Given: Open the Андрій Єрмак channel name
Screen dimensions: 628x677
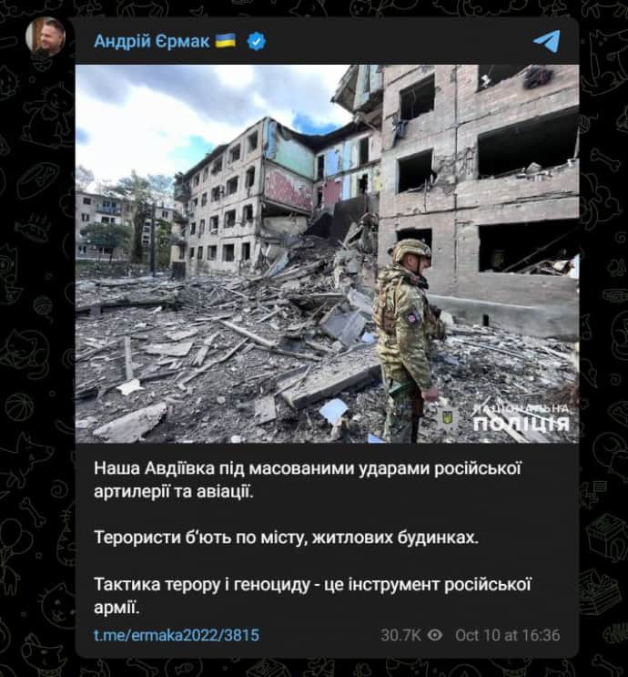Looking at the screenshot, I should coord(152,41).
